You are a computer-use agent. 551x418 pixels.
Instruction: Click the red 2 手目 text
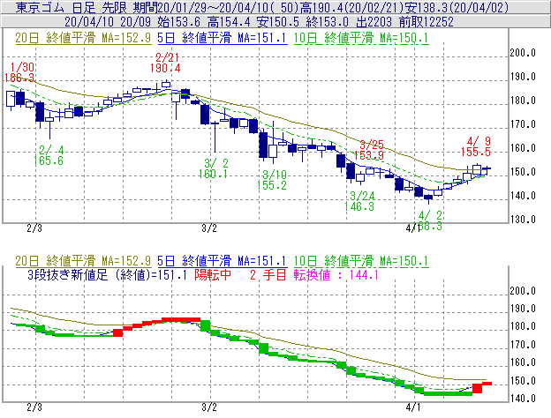(268, 275)
